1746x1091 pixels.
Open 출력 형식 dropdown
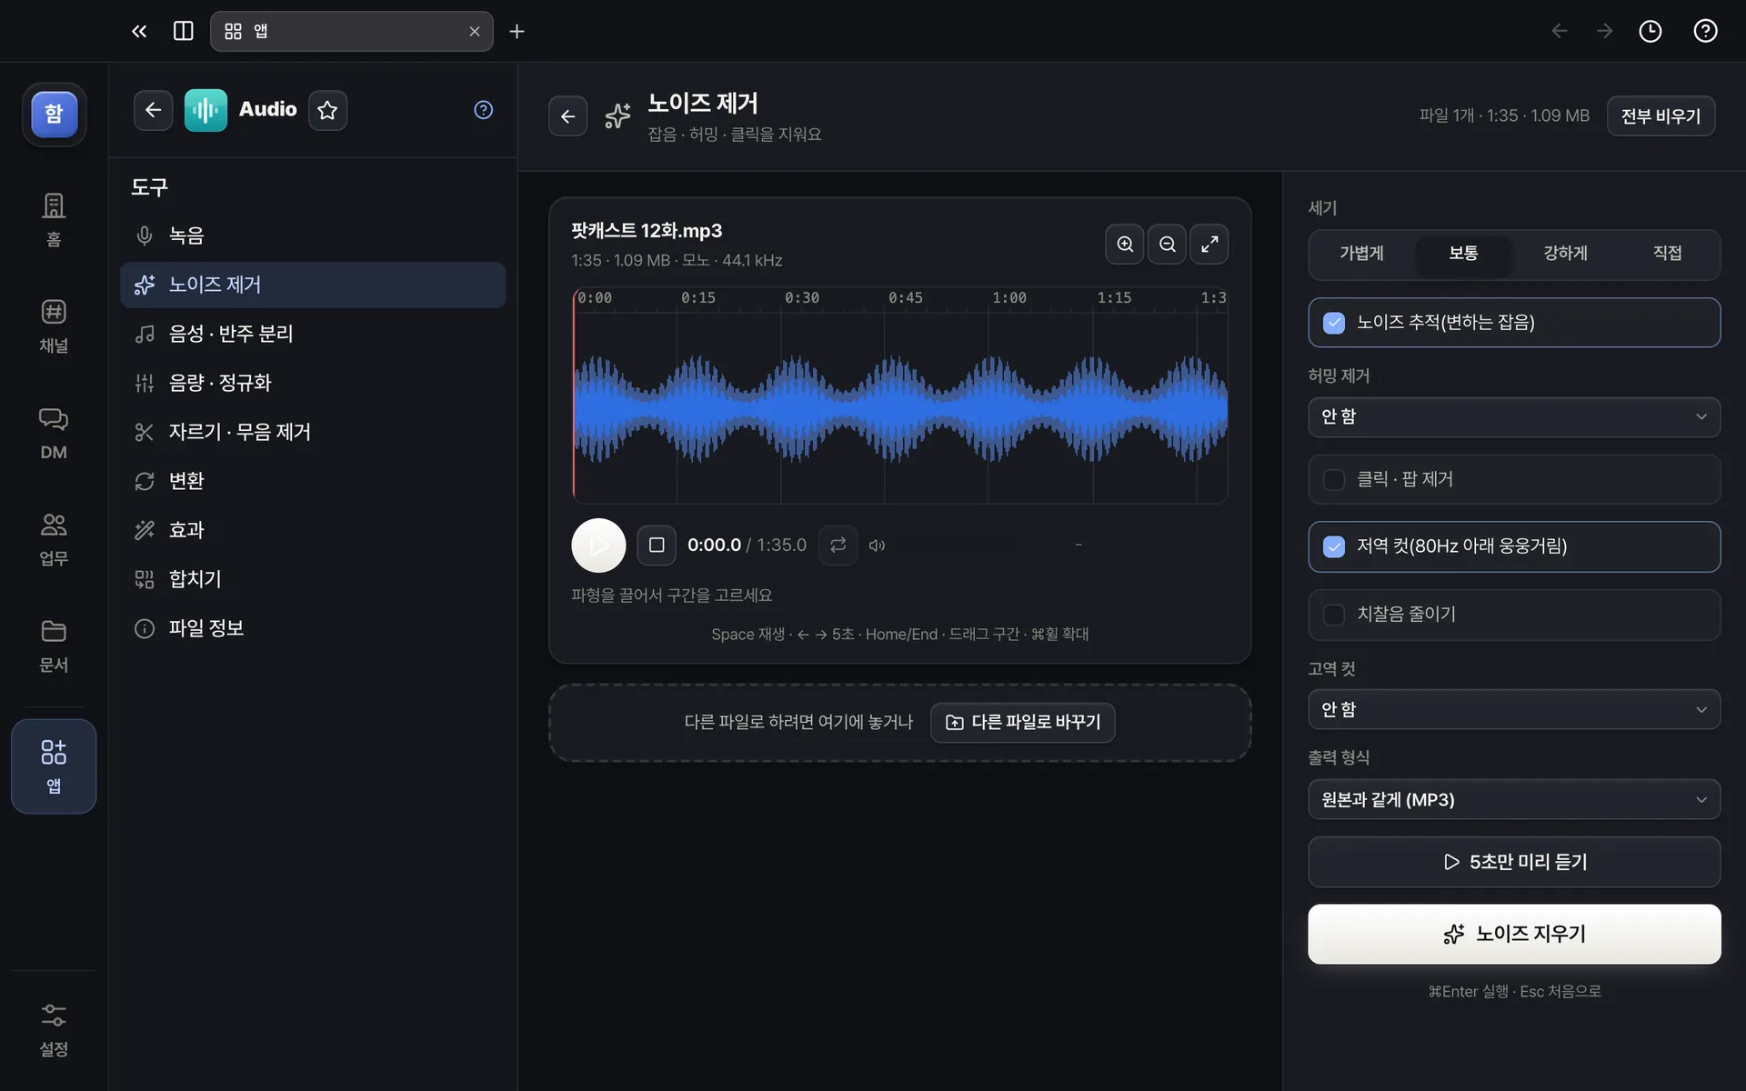pos(1514,799)
